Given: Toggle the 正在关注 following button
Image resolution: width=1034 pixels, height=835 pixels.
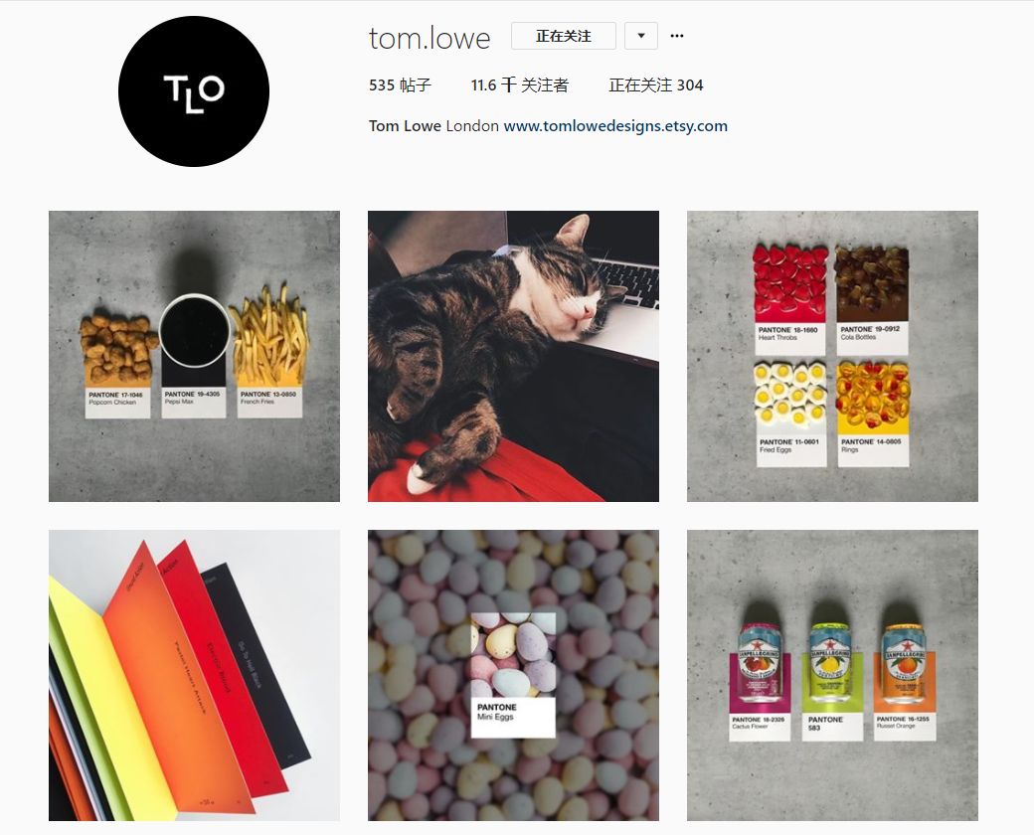Looking at the screenshot, I should [563, 36].
